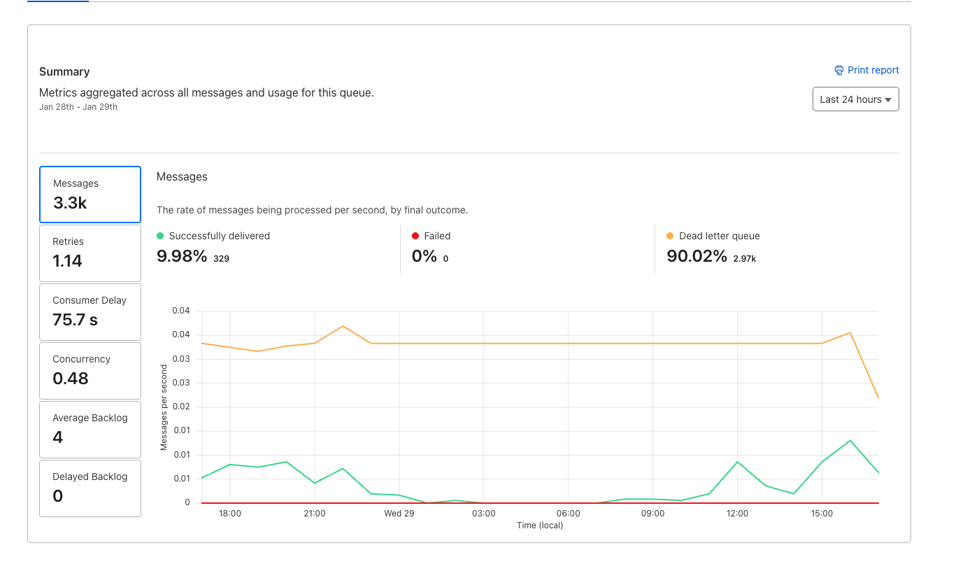Click the peak of the orange chart line
972x564 pixels.
343,326
